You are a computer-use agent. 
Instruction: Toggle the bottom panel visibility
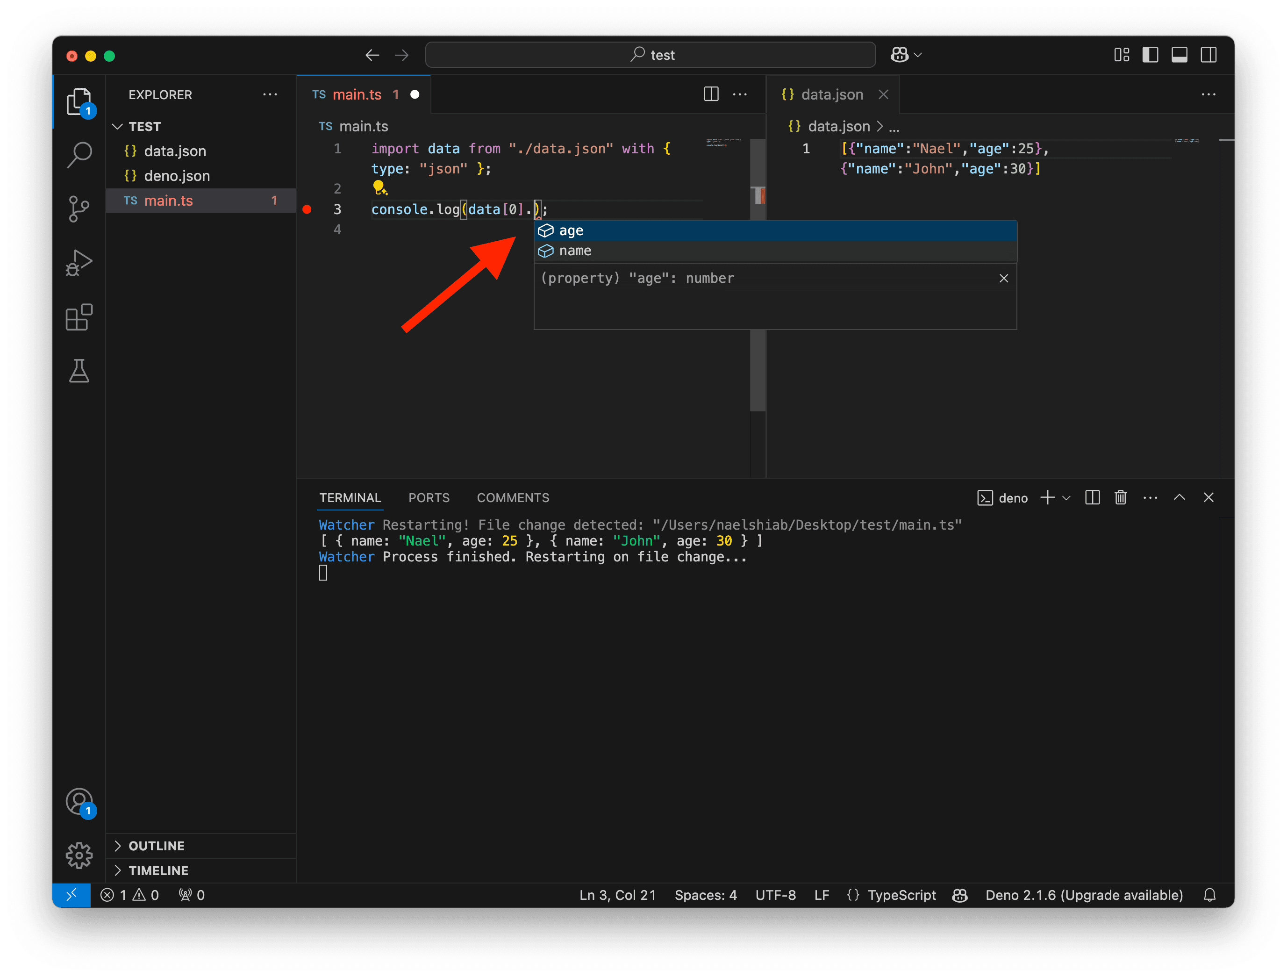pos(1180,55)
